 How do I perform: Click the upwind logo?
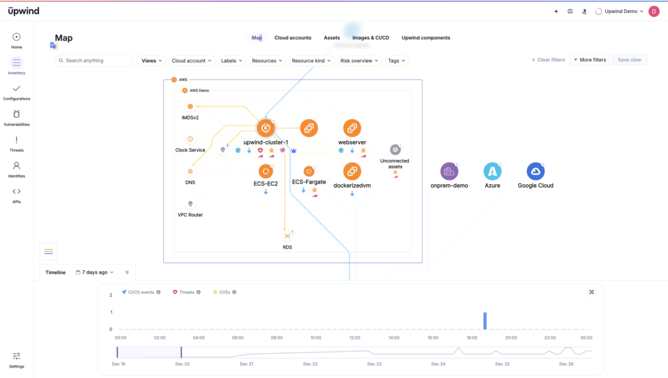23,11
